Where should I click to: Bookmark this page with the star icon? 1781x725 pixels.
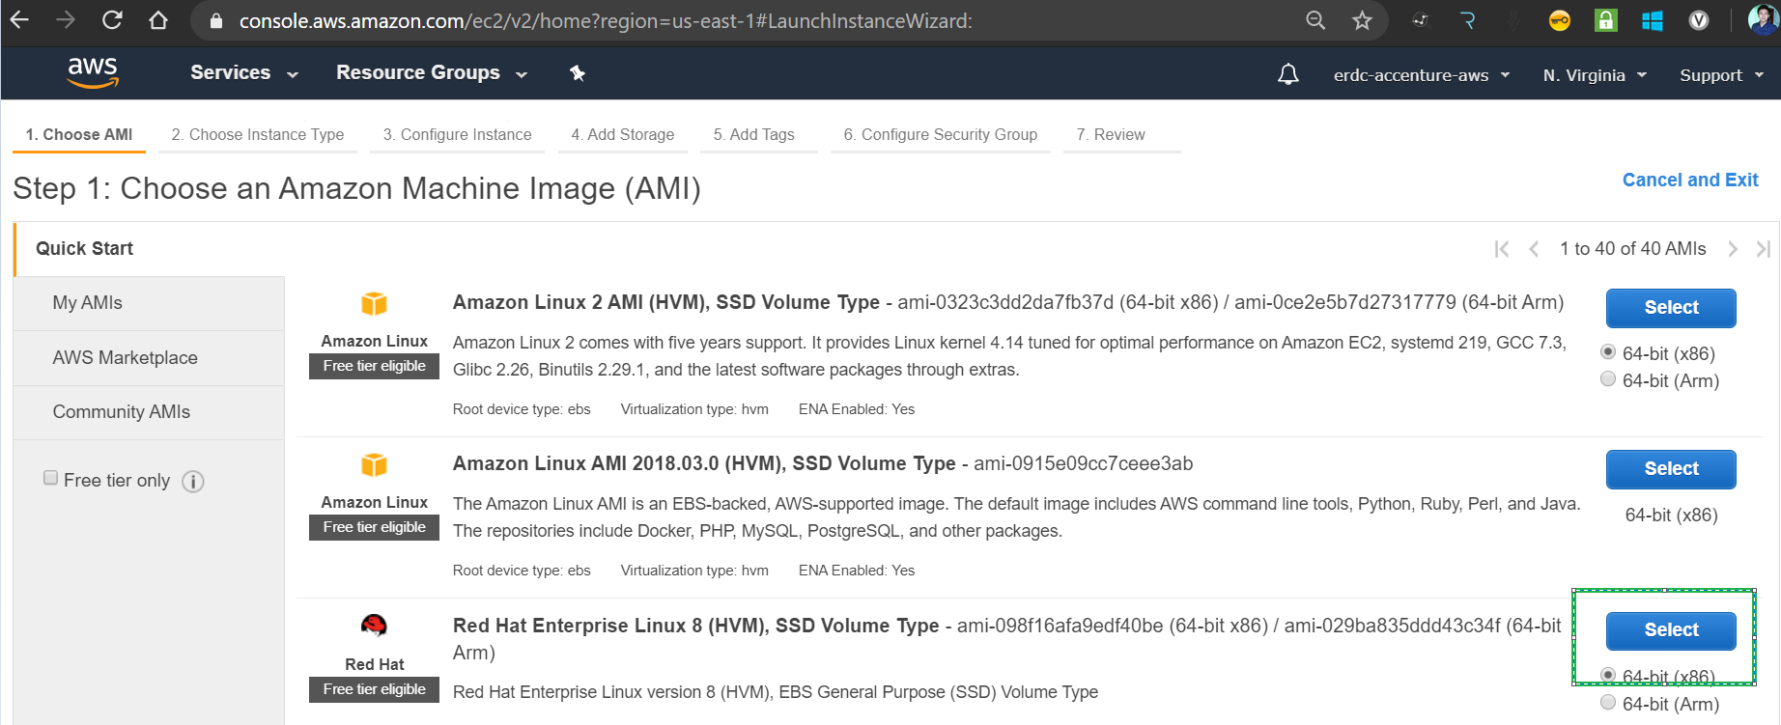pyautogui.click(x=1362, y=20)
